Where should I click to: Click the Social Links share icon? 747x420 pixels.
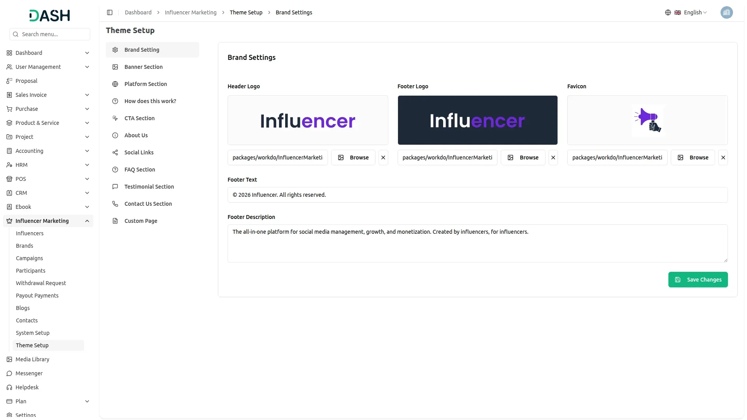click(115, 152)
